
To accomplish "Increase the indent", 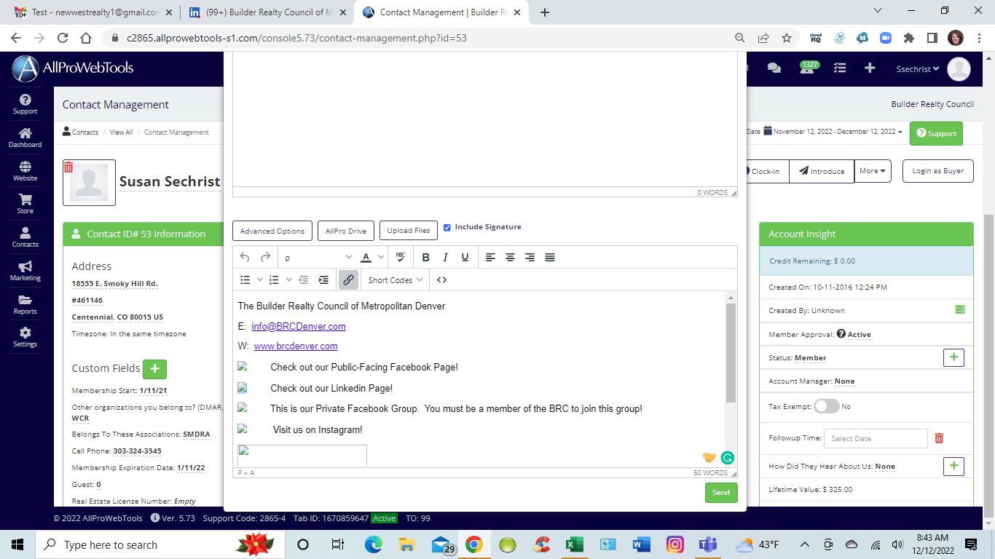I will coord(323,279).
